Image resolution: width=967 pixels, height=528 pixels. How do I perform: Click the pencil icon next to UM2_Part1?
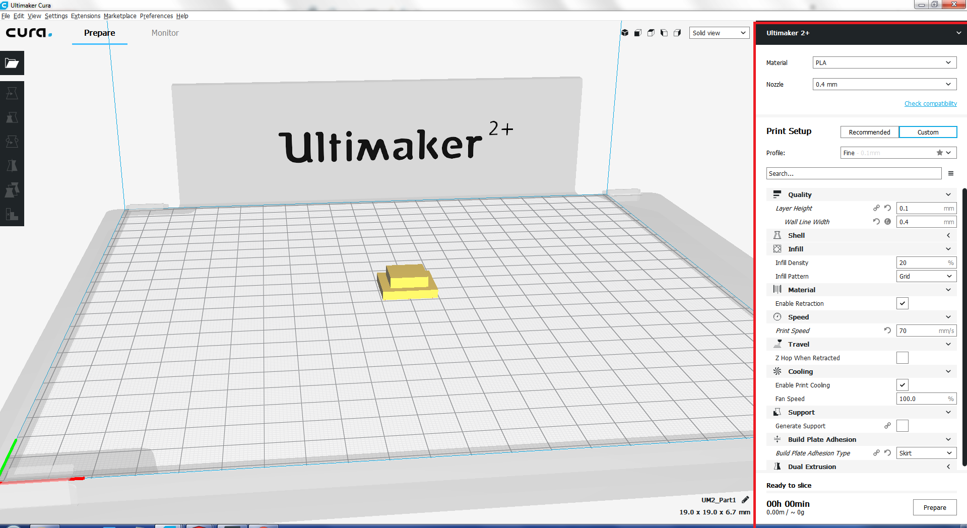pos(745,500)
